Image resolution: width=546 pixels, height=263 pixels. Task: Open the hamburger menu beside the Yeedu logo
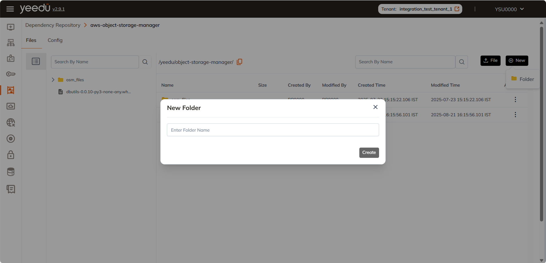click(10, 9)
